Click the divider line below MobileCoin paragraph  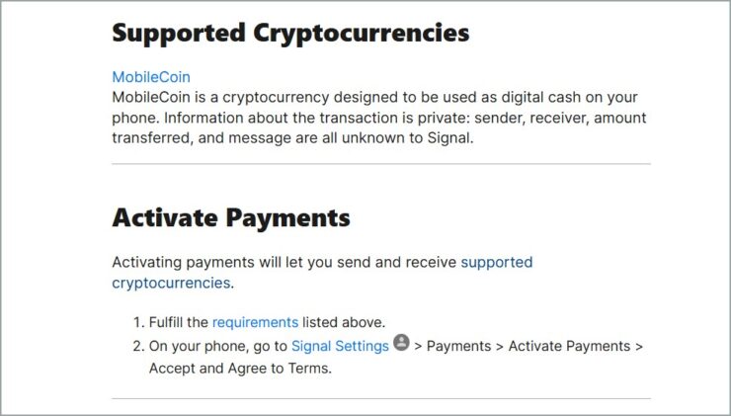point(381,164)
